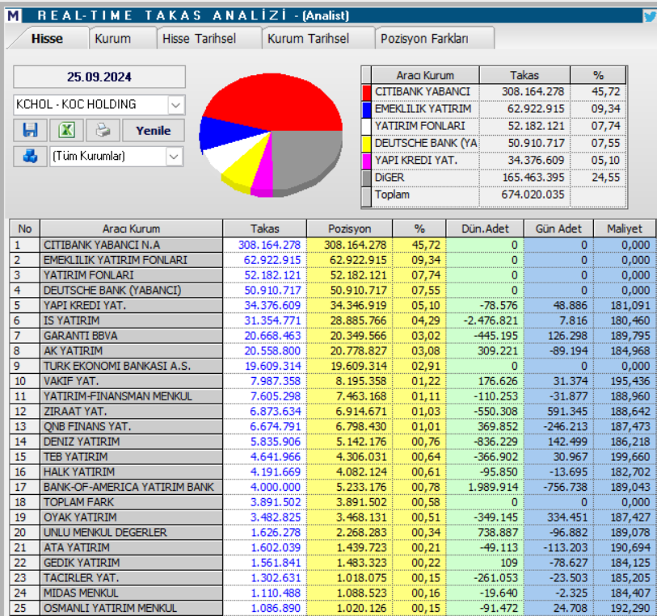The height and width of the screenshot is (616, 657).
Task: Select the CITIBANK YABANCI N.A row
Action: (x=333, y=245)
